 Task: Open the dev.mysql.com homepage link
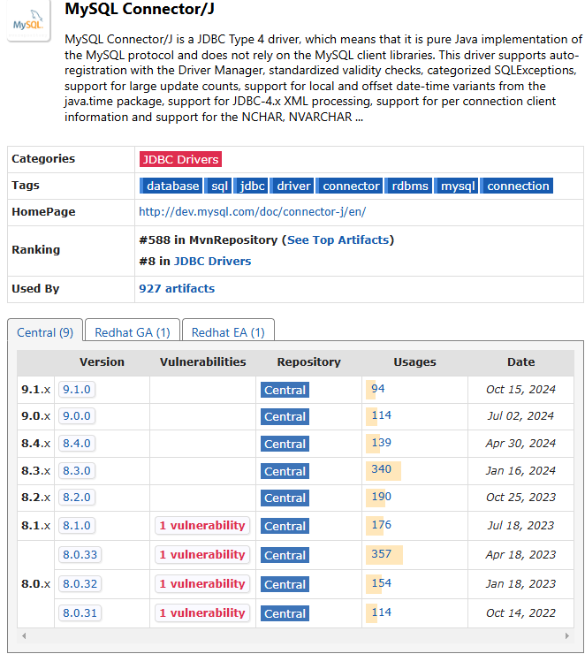(x=252, y=212)
